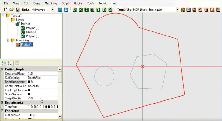Select the Arc drawing tool
This screenshot has width=222, height=121.
point(104,10)
